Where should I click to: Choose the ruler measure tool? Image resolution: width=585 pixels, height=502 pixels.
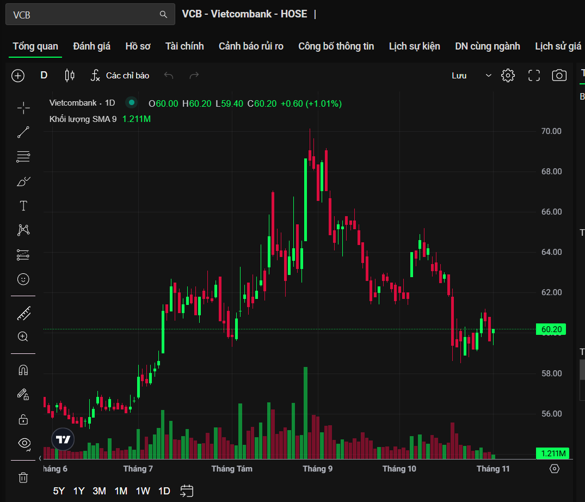[x=23, y=313]
